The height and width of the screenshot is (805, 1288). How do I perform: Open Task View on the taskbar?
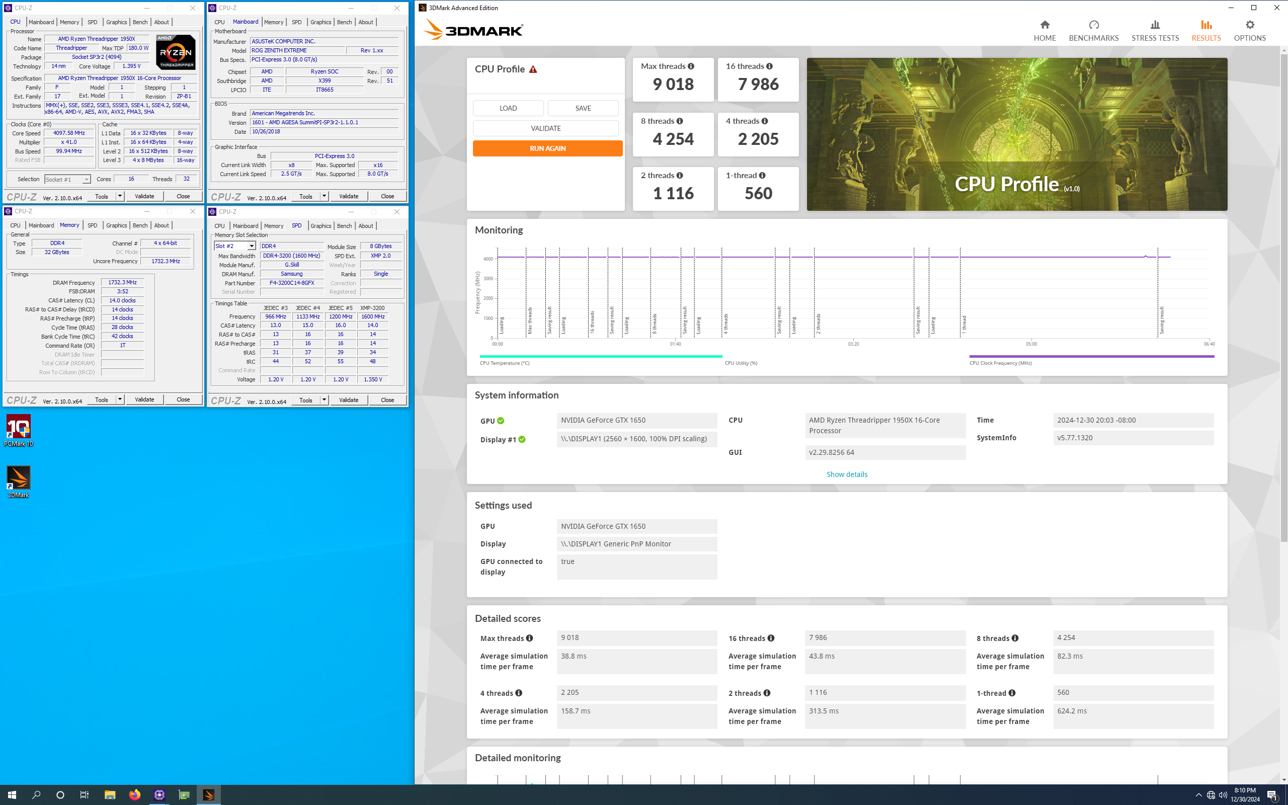point(84,794)
